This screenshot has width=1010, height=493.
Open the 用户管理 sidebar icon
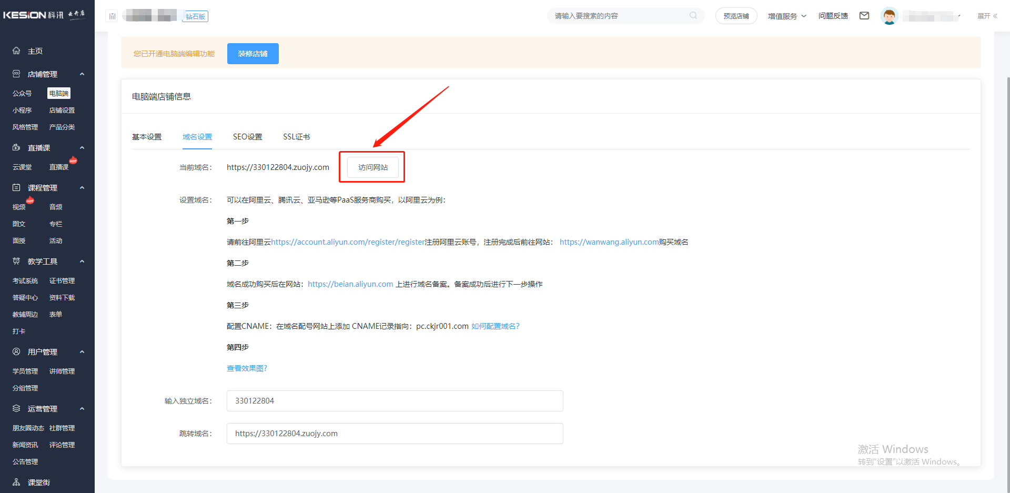click(x=16, y=351)
